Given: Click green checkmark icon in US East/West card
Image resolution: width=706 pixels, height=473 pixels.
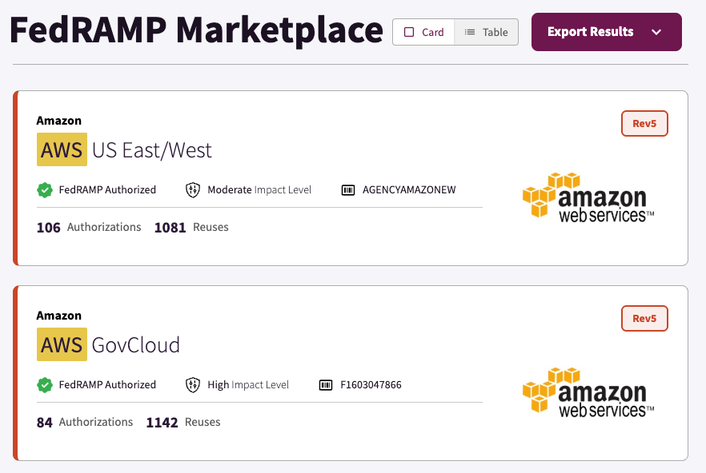Looking at the screenshot, I should click(45, 190).
